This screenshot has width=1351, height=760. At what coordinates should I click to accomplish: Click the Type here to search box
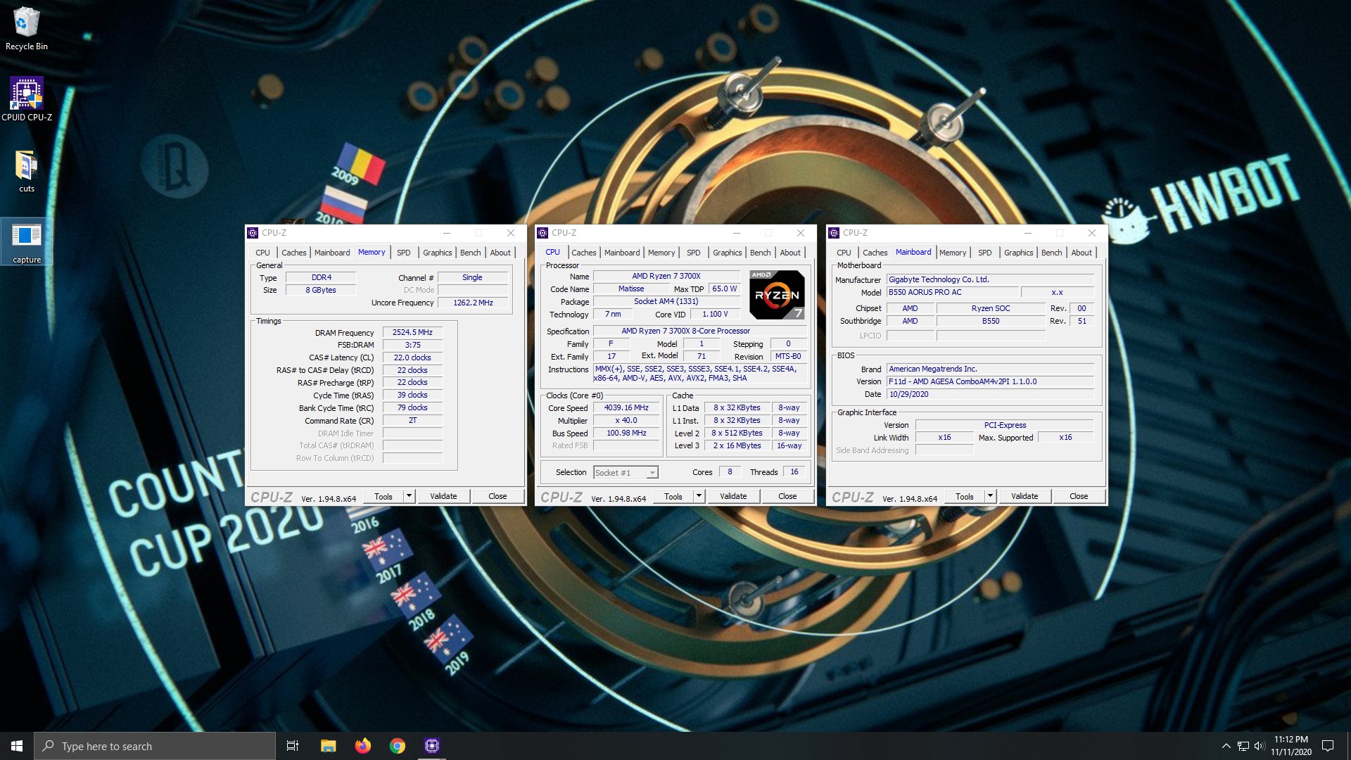click(155, 746)
